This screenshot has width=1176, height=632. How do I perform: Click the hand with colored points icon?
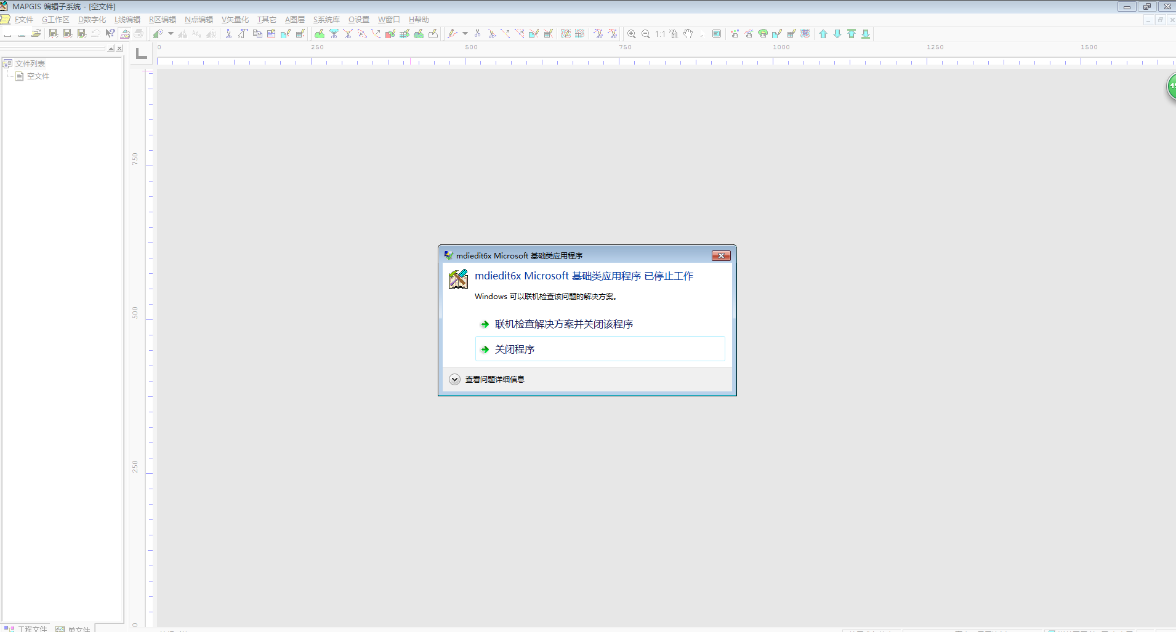(735, 34)
